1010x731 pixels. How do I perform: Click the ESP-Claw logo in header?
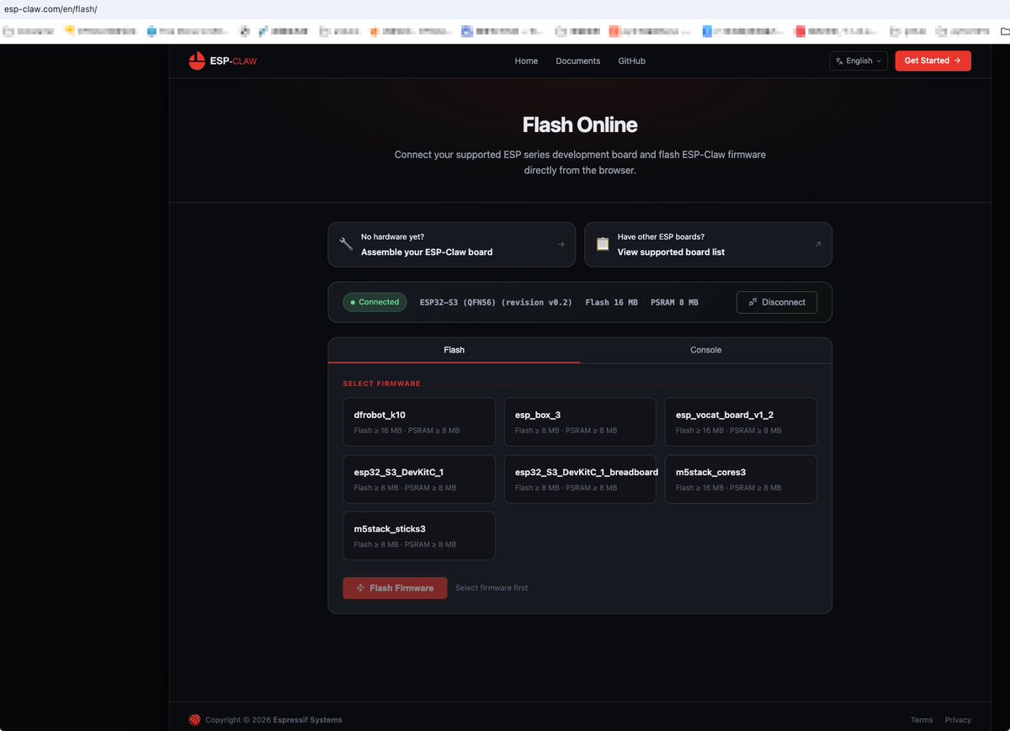[223, 61]
